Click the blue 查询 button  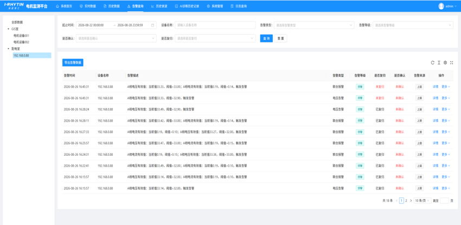tap(266, 38)
